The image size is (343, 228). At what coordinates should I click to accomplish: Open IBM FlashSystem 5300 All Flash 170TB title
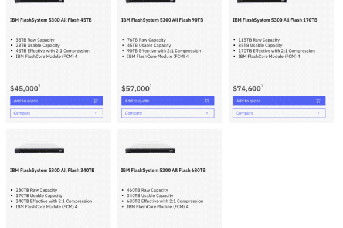275,20
